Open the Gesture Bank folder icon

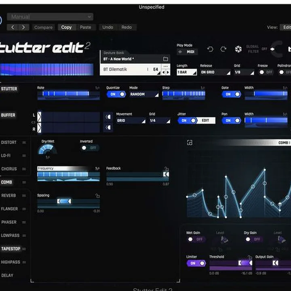(166, 59)
